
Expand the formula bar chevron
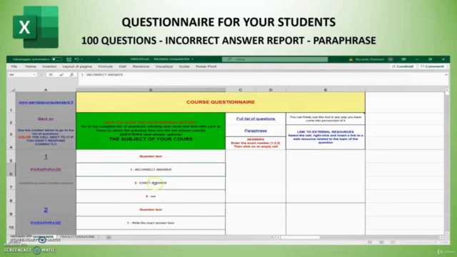(x=446, y=75)
